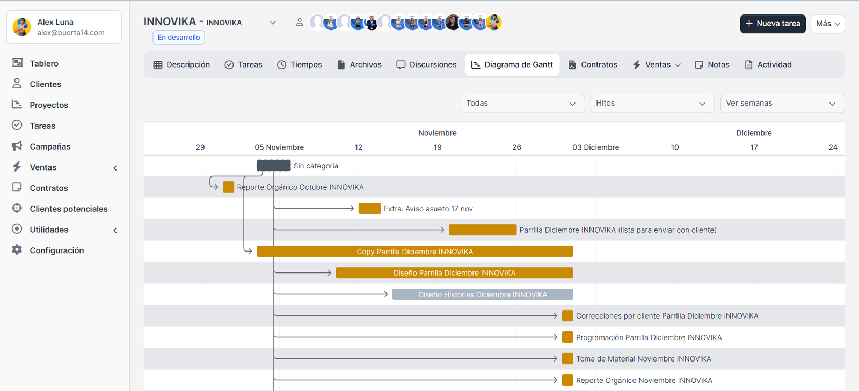Image resolution: width=859 pixels, height=391 pixels.
Task: Click the Configuración gear icon
Action: point(17,250)
